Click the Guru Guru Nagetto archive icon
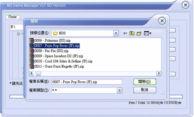Screen dimensions: 194x117 coord(32,66)
